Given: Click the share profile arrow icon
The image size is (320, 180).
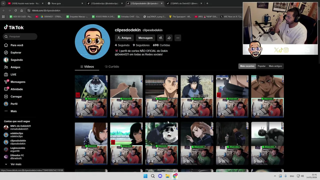Looking at the screenshot, I should (169, 38).
